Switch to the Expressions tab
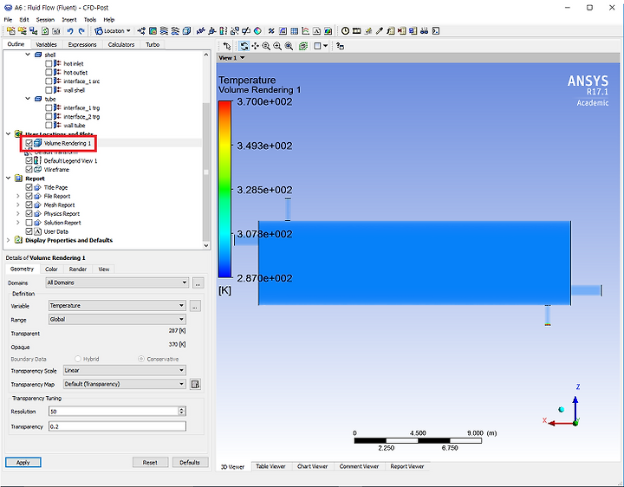Viewport: 624px width, 487px height. [x=82, y=44]
